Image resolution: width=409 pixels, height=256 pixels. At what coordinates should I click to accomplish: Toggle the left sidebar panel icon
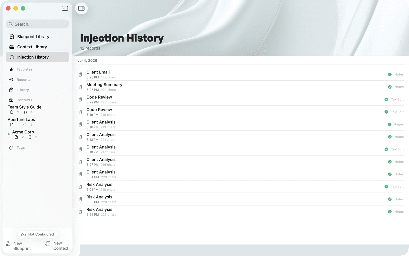pyautogui.click(x=65, y=8)
